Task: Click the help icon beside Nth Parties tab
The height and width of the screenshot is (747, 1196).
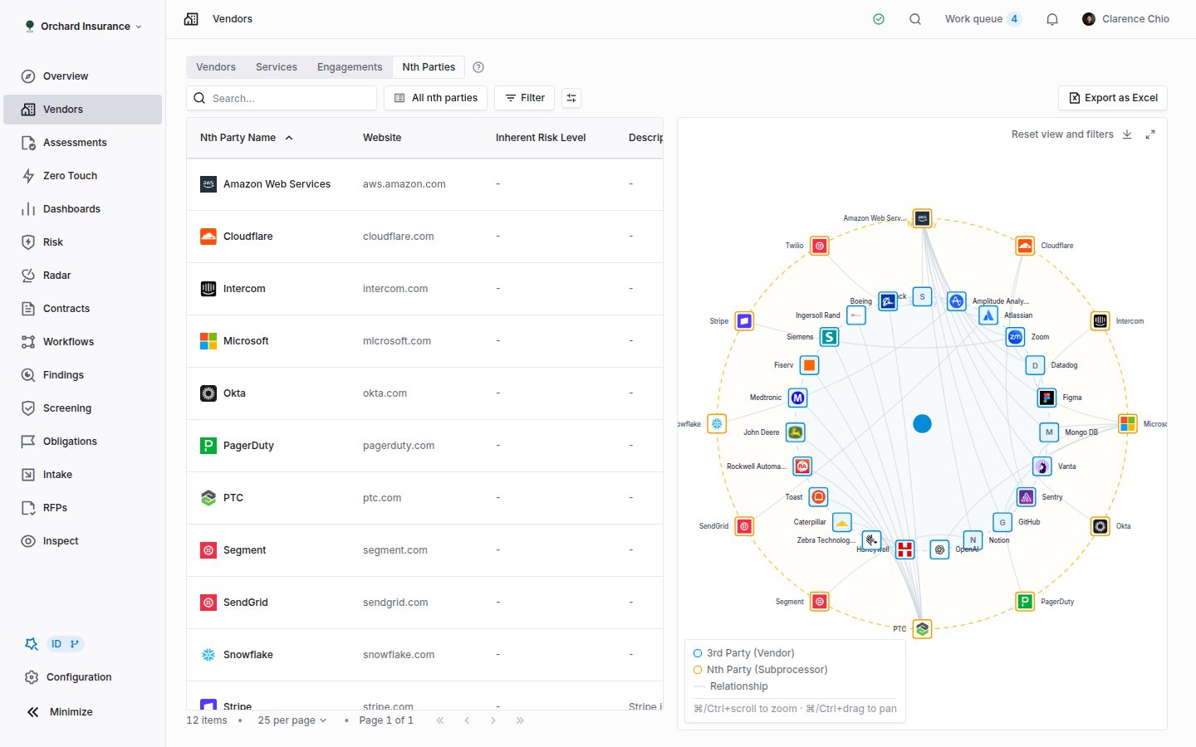Action: click(x=478, y=67)
